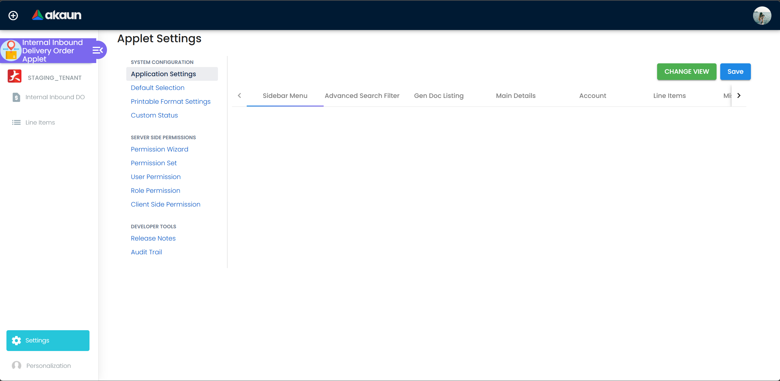
Task: Select the STAGING_TENANT tenant icon
Action: tap(14, 77)
